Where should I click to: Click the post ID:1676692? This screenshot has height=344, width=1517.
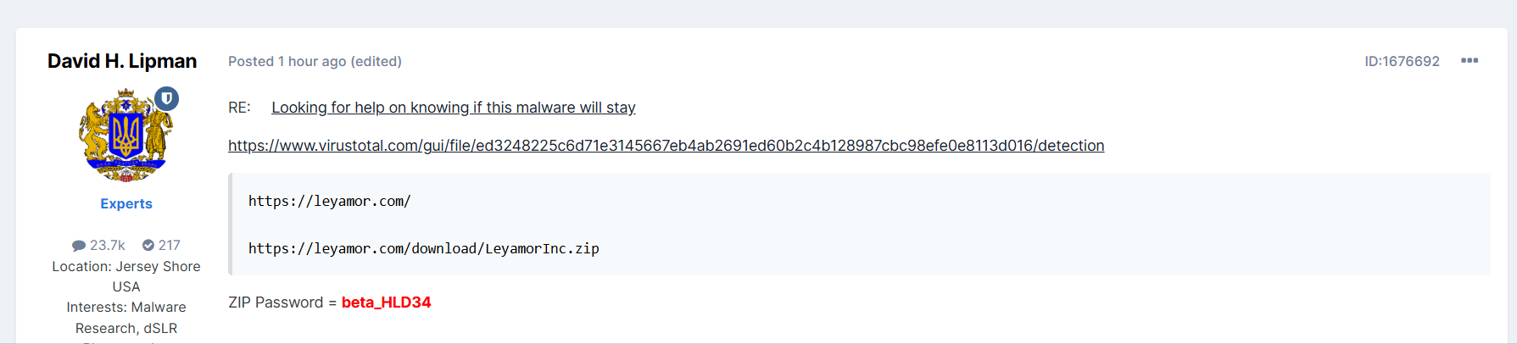click(1402, 61)
